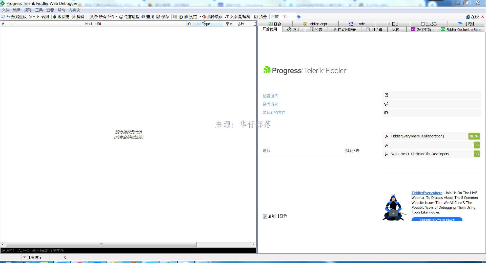486x263 pixels.
Task: Click clear cache (清除缓存) button
Action: click(212, 17)
